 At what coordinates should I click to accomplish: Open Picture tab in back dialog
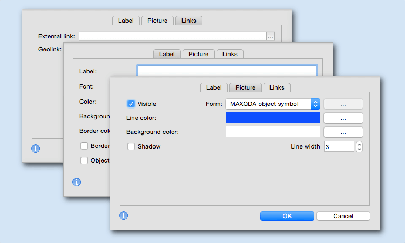click(157, 21)
